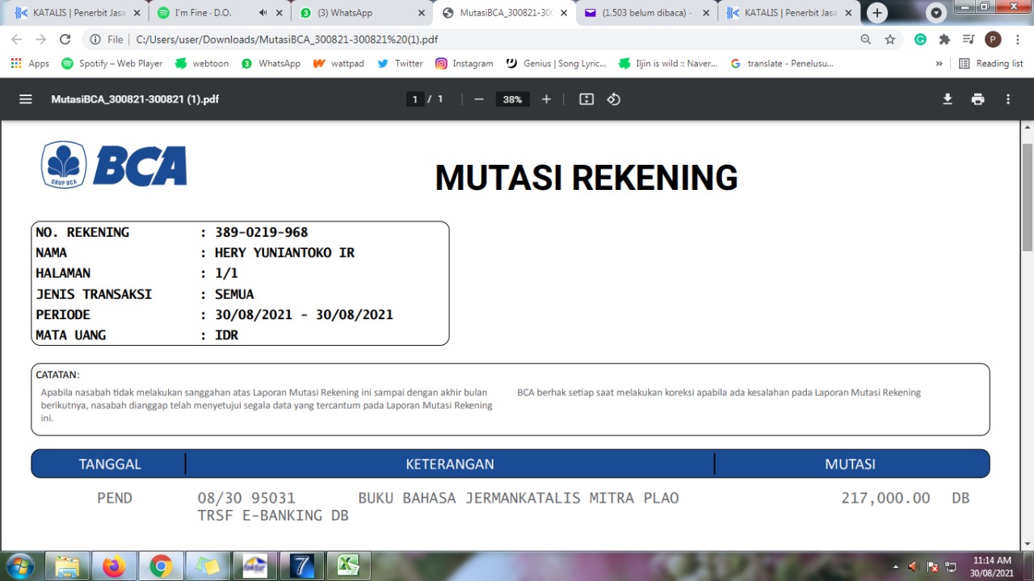Switch to Chrome on the taskbar
Screen dimensions: 1034x581
(x=162, y=566)
